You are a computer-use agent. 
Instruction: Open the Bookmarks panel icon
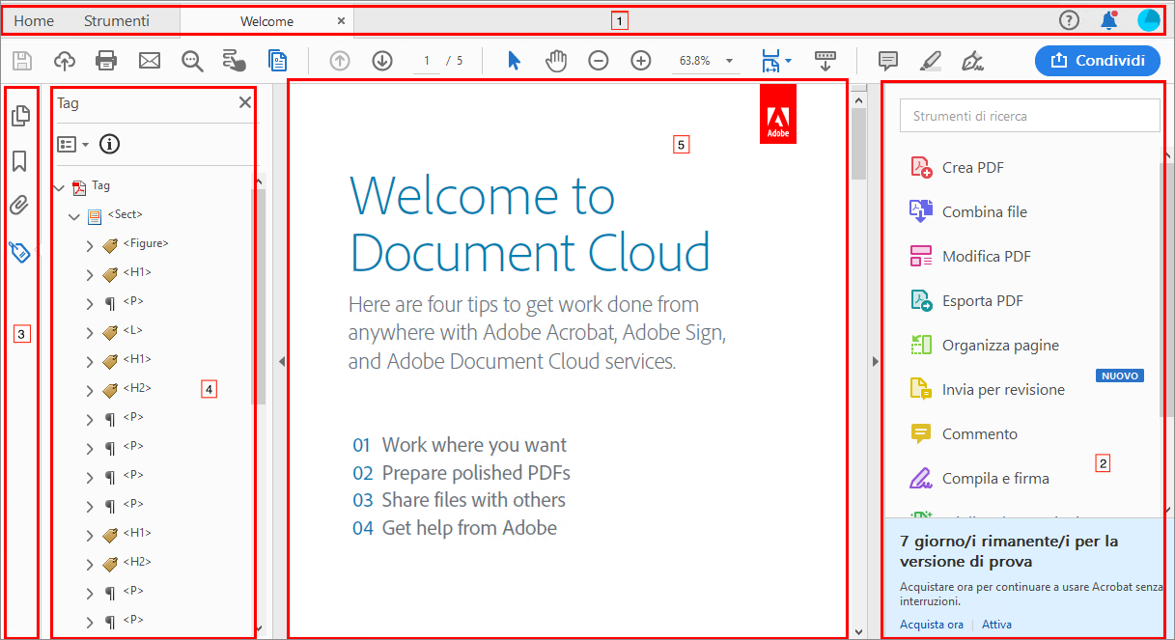(x=19, y=161)
